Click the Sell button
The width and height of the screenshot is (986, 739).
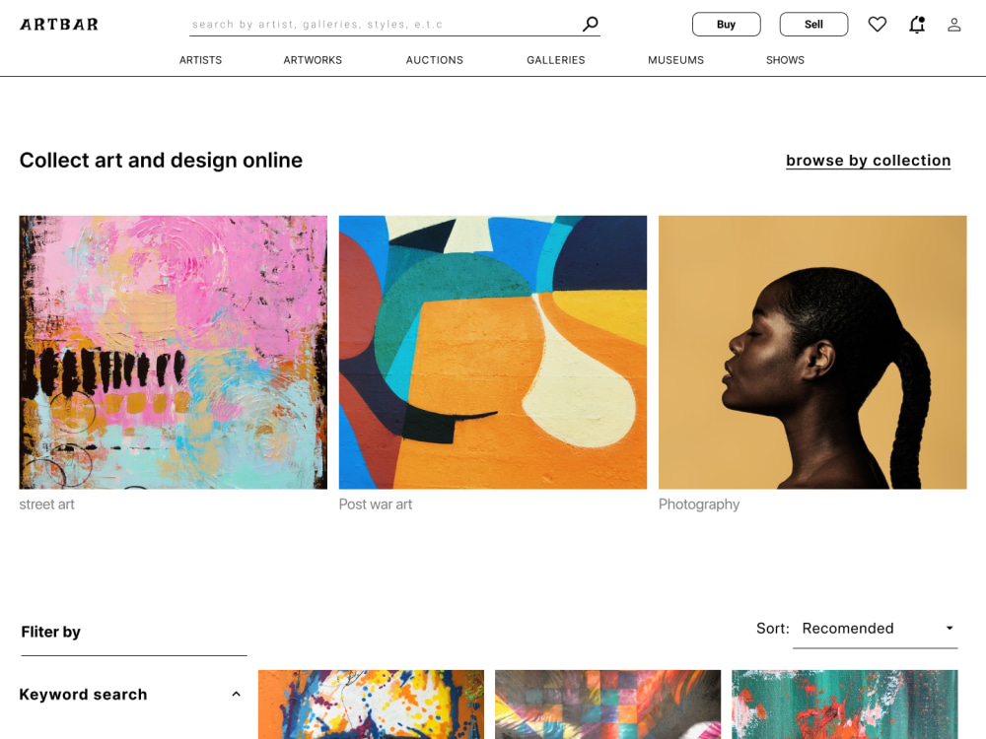pyautogui.click(x=813, y=24)
